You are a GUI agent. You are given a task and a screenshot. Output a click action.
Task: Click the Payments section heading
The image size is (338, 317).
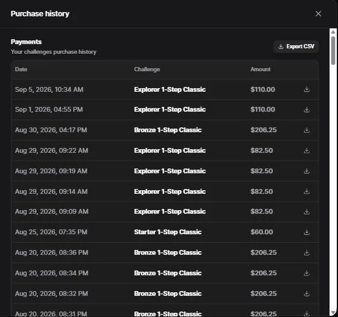pos(26,42)
